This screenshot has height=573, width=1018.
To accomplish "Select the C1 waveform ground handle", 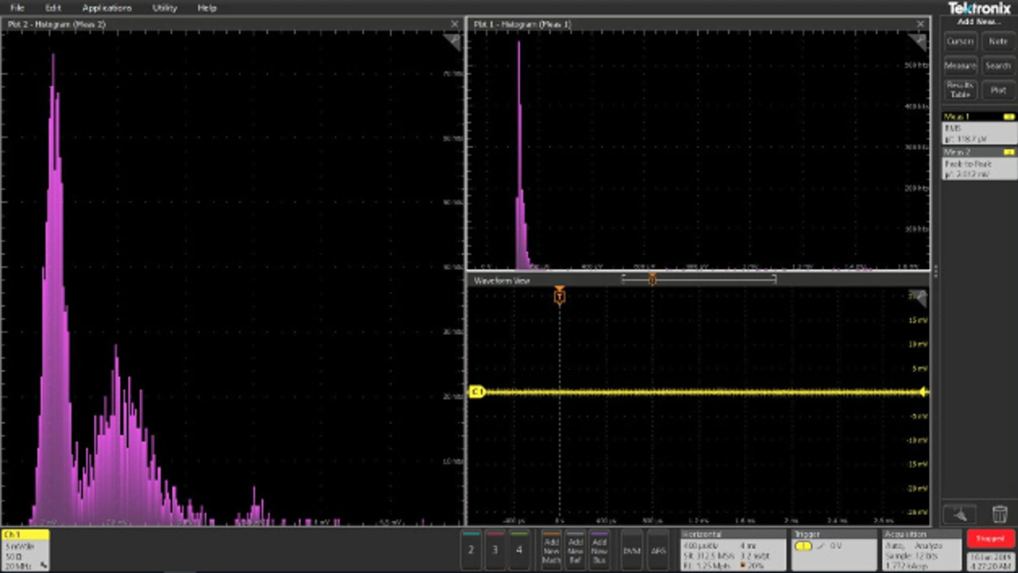I will pos(476,392).
